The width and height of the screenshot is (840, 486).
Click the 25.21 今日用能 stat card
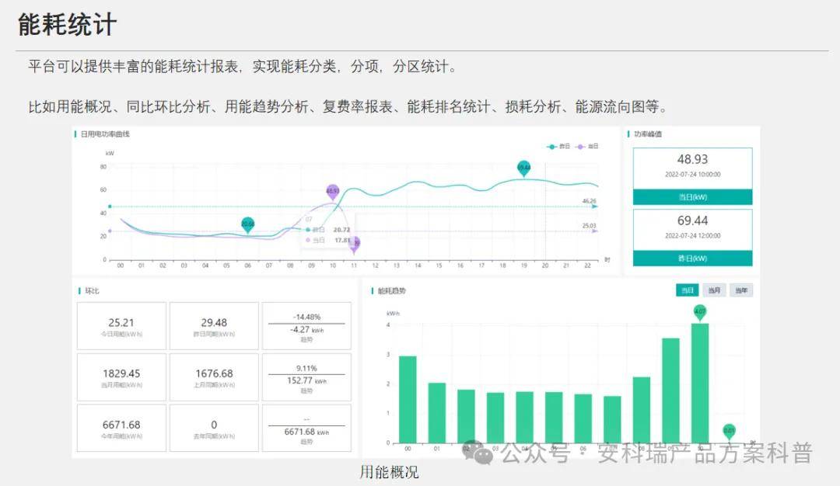point(119,326)
